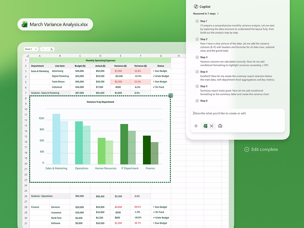Click the Monthly Operating Expenses title cell
Image resolution: width=304 pixels, height=228 pixels.
click(100, 61)
